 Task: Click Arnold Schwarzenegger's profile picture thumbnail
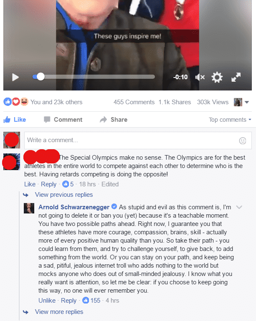coord(29,208)
